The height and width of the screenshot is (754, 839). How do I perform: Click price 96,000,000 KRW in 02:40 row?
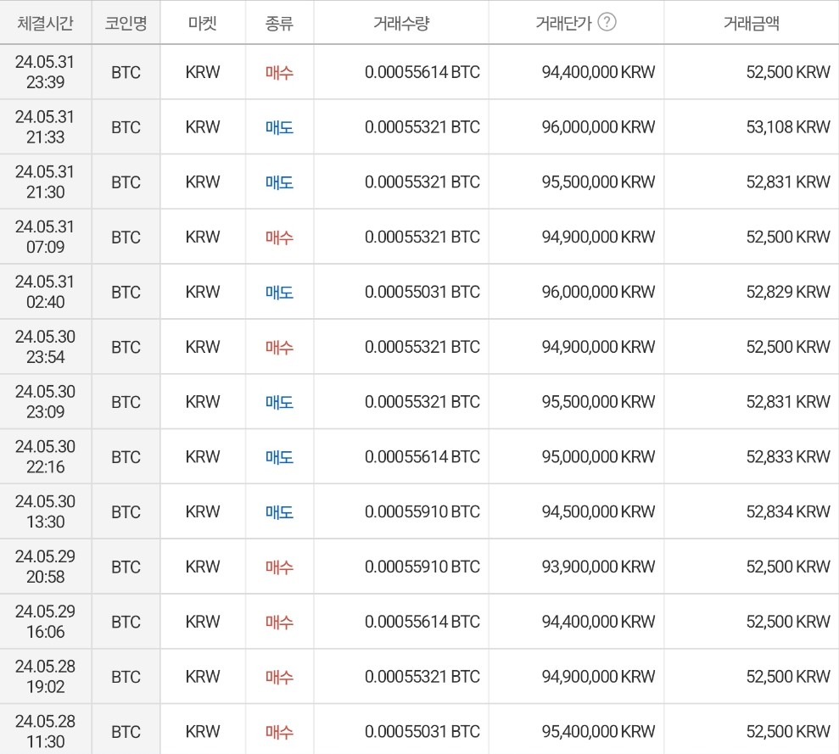(598, 292)
